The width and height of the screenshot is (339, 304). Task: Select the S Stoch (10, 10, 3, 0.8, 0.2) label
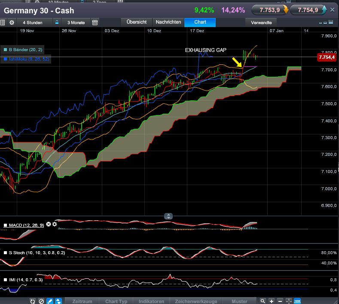coord(37,252)
